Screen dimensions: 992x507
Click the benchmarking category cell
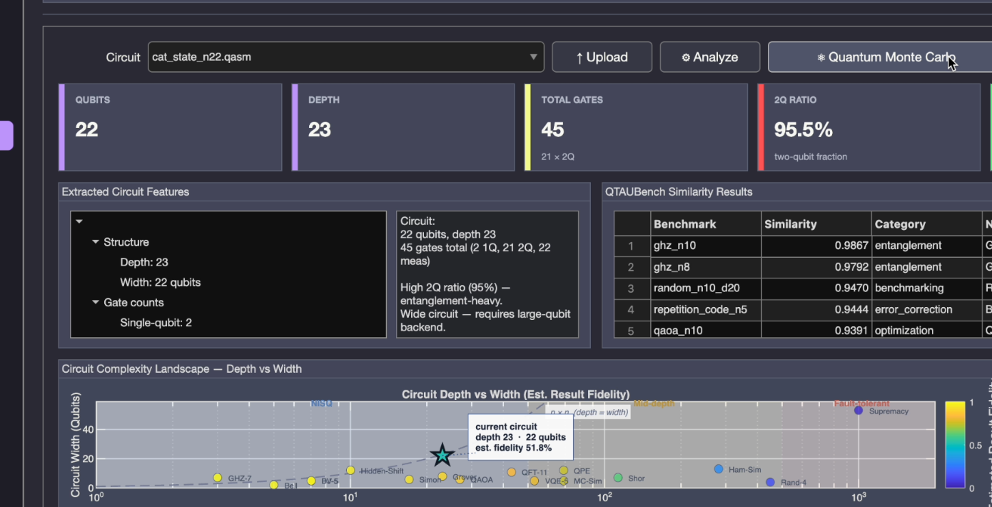click(x=926, y=288)
